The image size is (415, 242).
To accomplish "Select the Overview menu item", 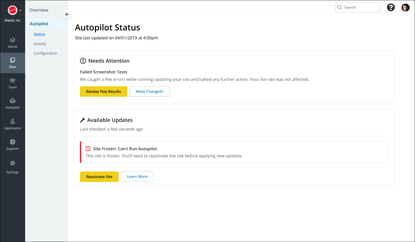I will point(39,10).
